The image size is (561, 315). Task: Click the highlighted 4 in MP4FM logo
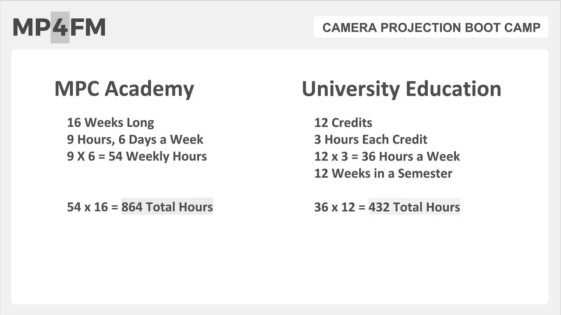[x=60, y=28]
